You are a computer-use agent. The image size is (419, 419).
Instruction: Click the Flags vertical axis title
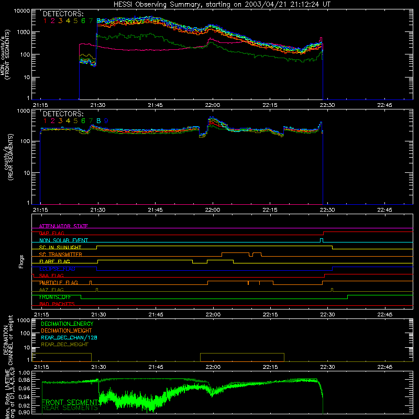(21, 261)
